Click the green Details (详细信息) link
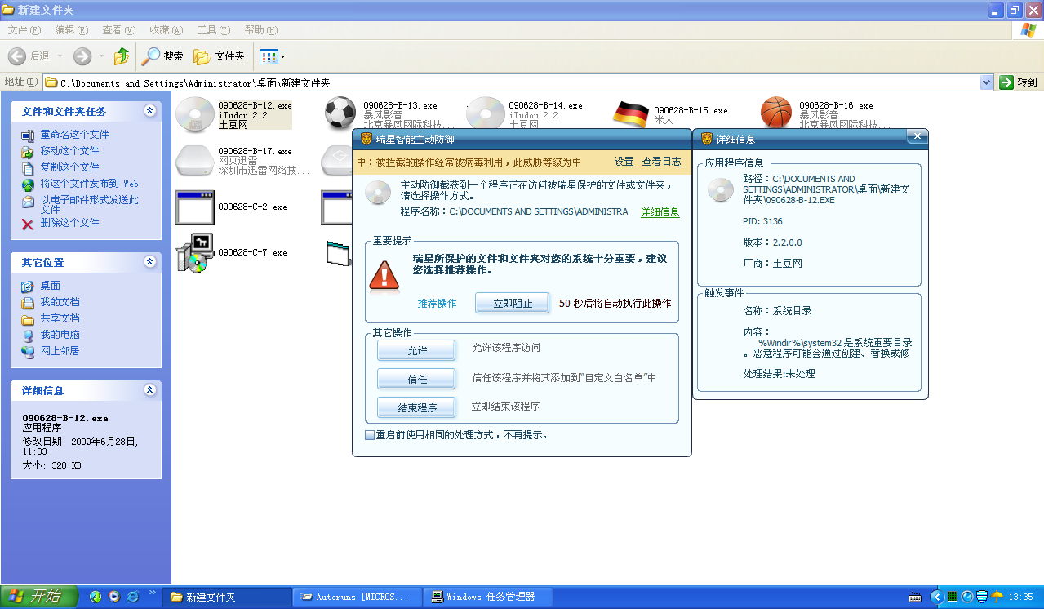This screenshot has height=609, width=1044. point(660,212)
